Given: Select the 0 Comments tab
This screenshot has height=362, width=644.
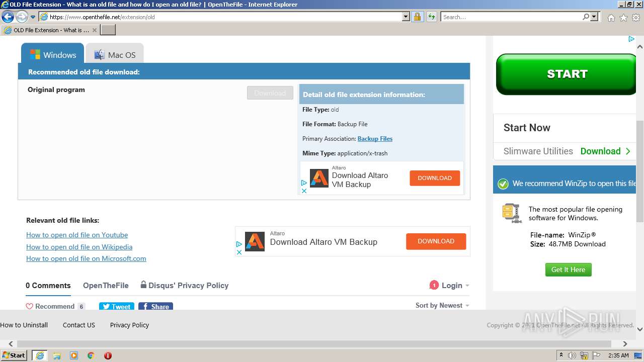Looking at the screenshot, I should click(48, 286).
